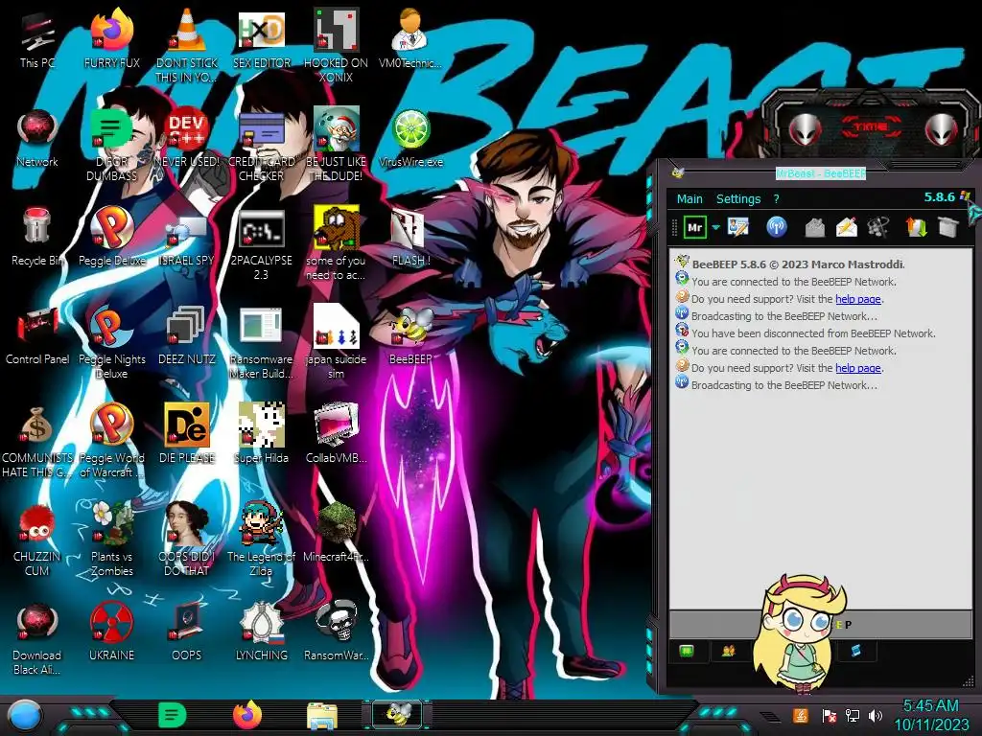Open File Explorer from the taskbar
Viewport: 982px width, 736px height.
point(322,716)
